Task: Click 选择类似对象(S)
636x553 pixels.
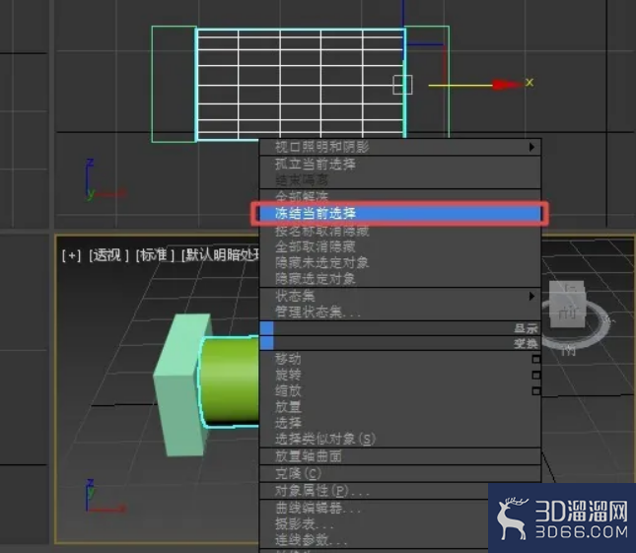Action: click(x=400, y=439)
